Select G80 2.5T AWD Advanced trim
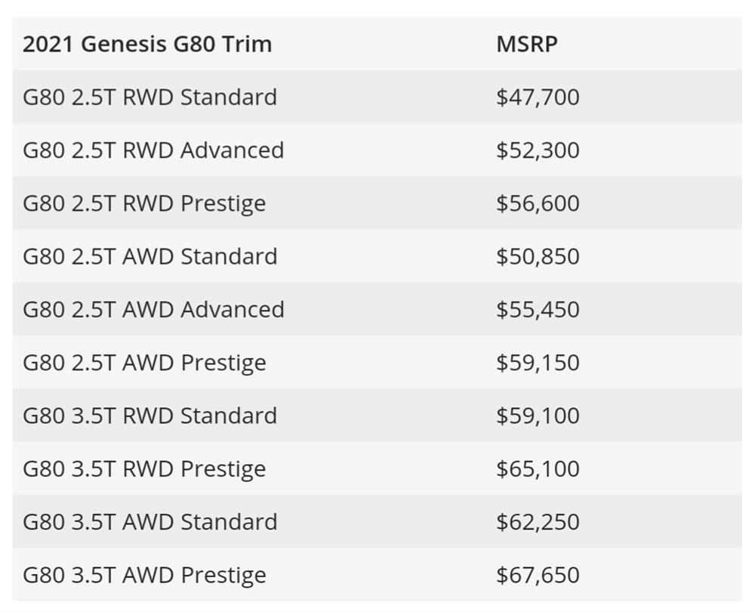 [153, 309]
